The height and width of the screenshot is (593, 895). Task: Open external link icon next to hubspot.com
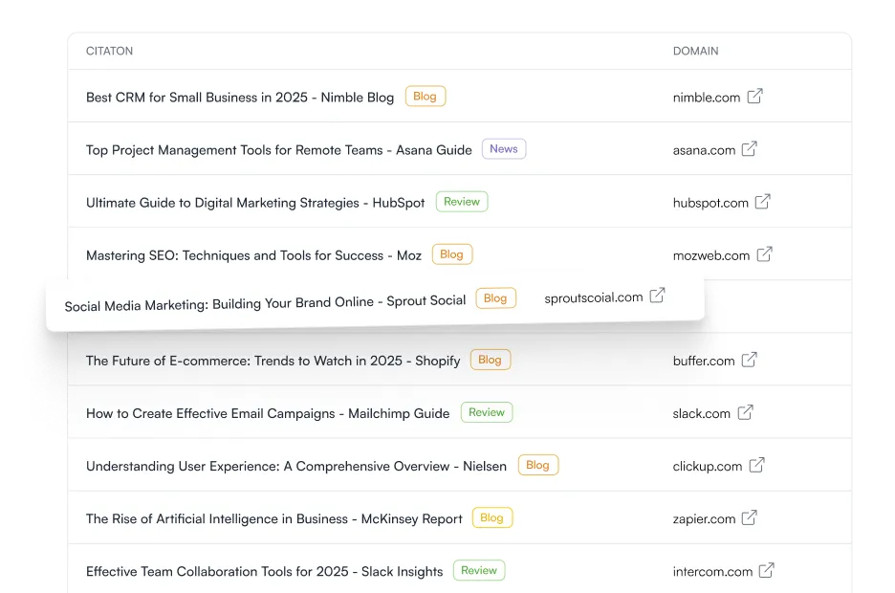(763, 202)
